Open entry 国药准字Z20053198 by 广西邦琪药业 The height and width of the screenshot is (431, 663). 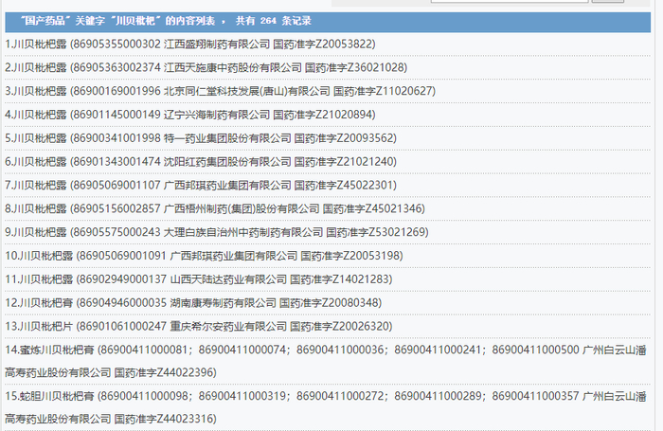(205, 256)
